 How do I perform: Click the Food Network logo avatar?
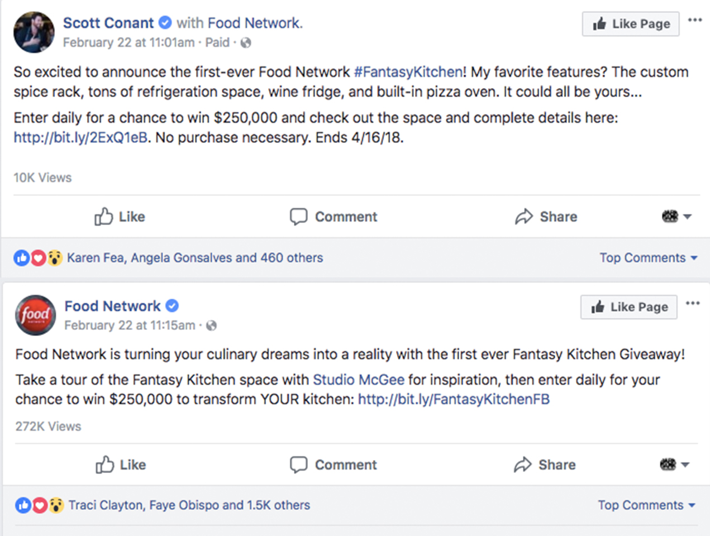click(35, 315)
